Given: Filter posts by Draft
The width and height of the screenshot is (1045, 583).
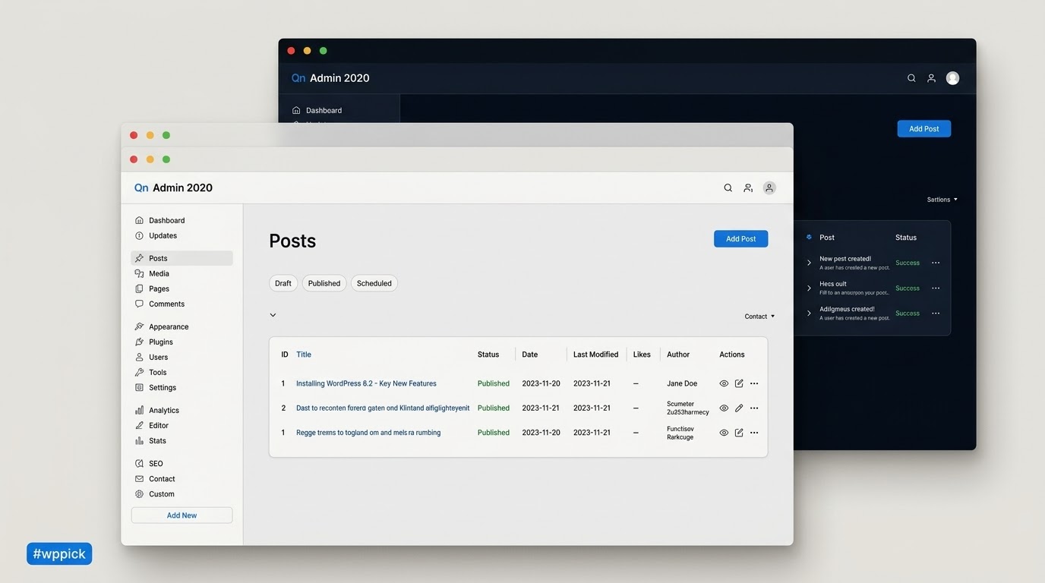Looking at the screenshot, I should point(283,283).
